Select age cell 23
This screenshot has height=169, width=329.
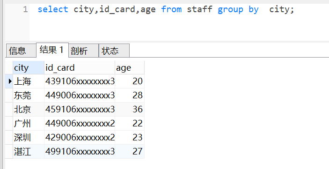click(130, 138)
